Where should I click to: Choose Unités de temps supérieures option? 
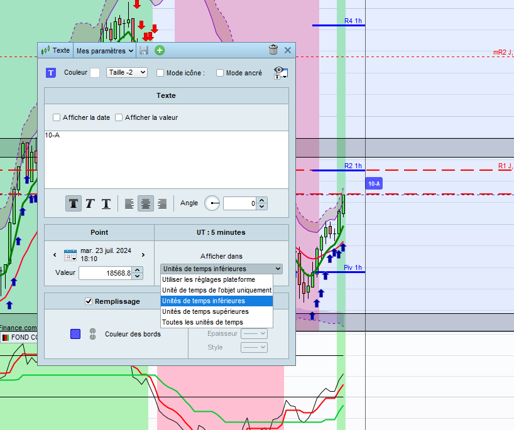217,311
